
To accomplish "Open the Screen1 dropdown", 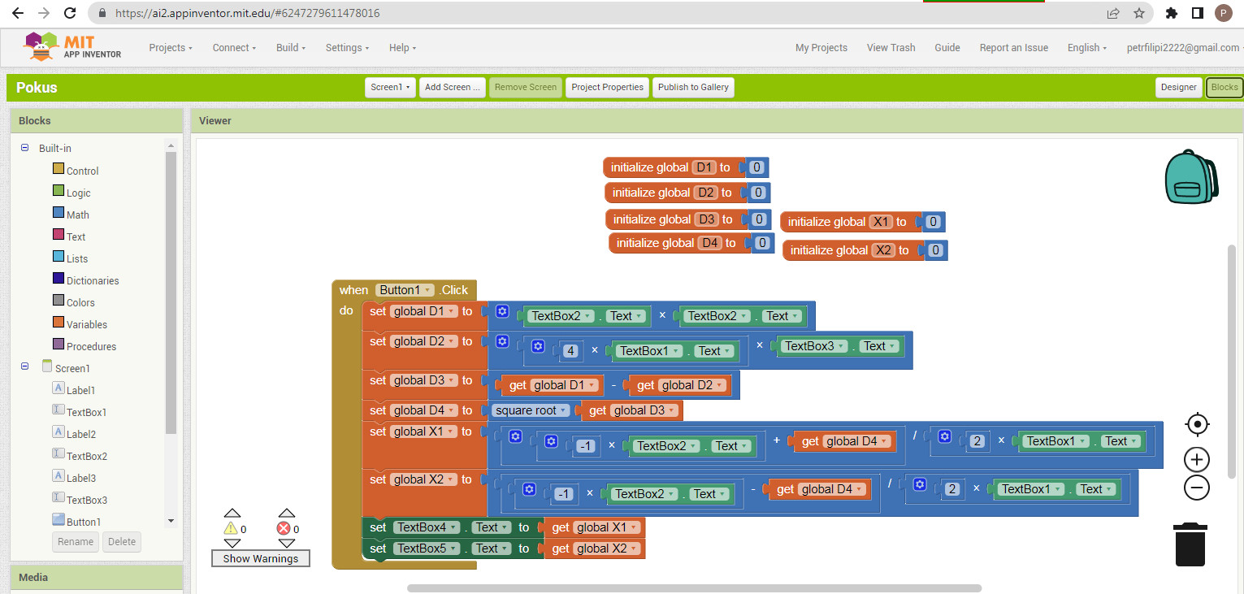I will (x=390, y=88).
